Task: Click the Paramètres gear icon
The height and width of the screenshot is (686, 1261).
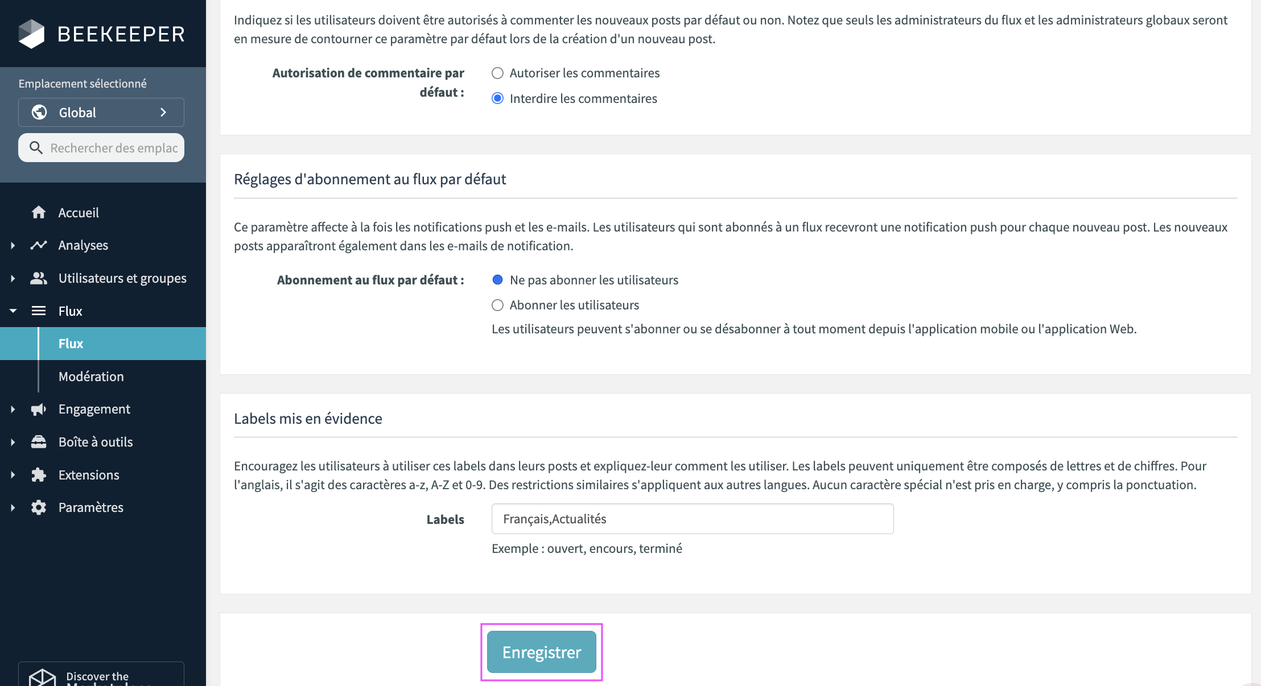Action: (x=39, y=507)
